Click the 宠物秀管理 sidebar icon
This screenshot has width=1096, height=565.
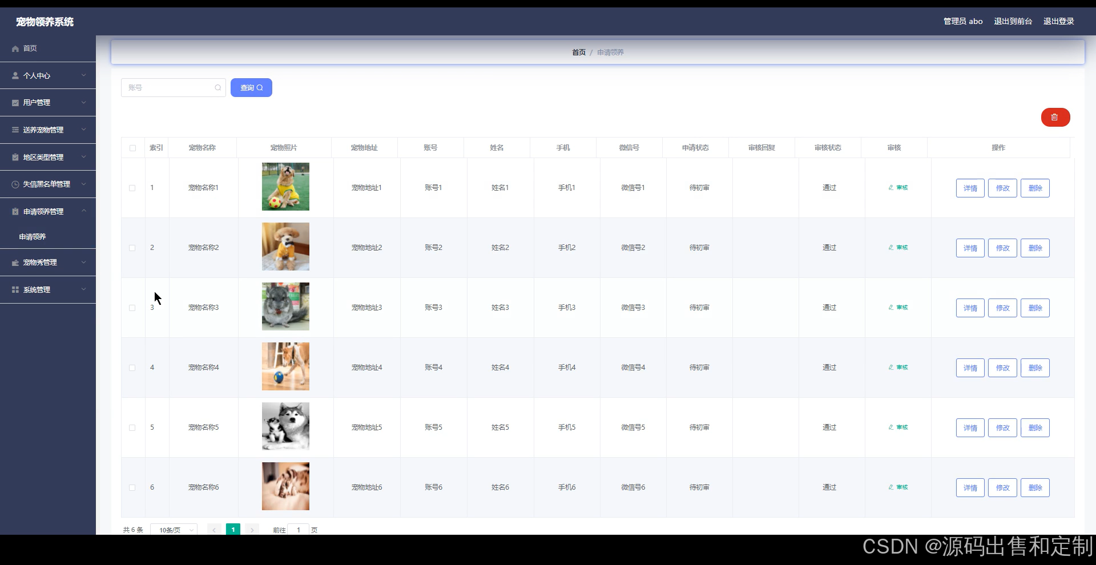click(x=15, y=263)
